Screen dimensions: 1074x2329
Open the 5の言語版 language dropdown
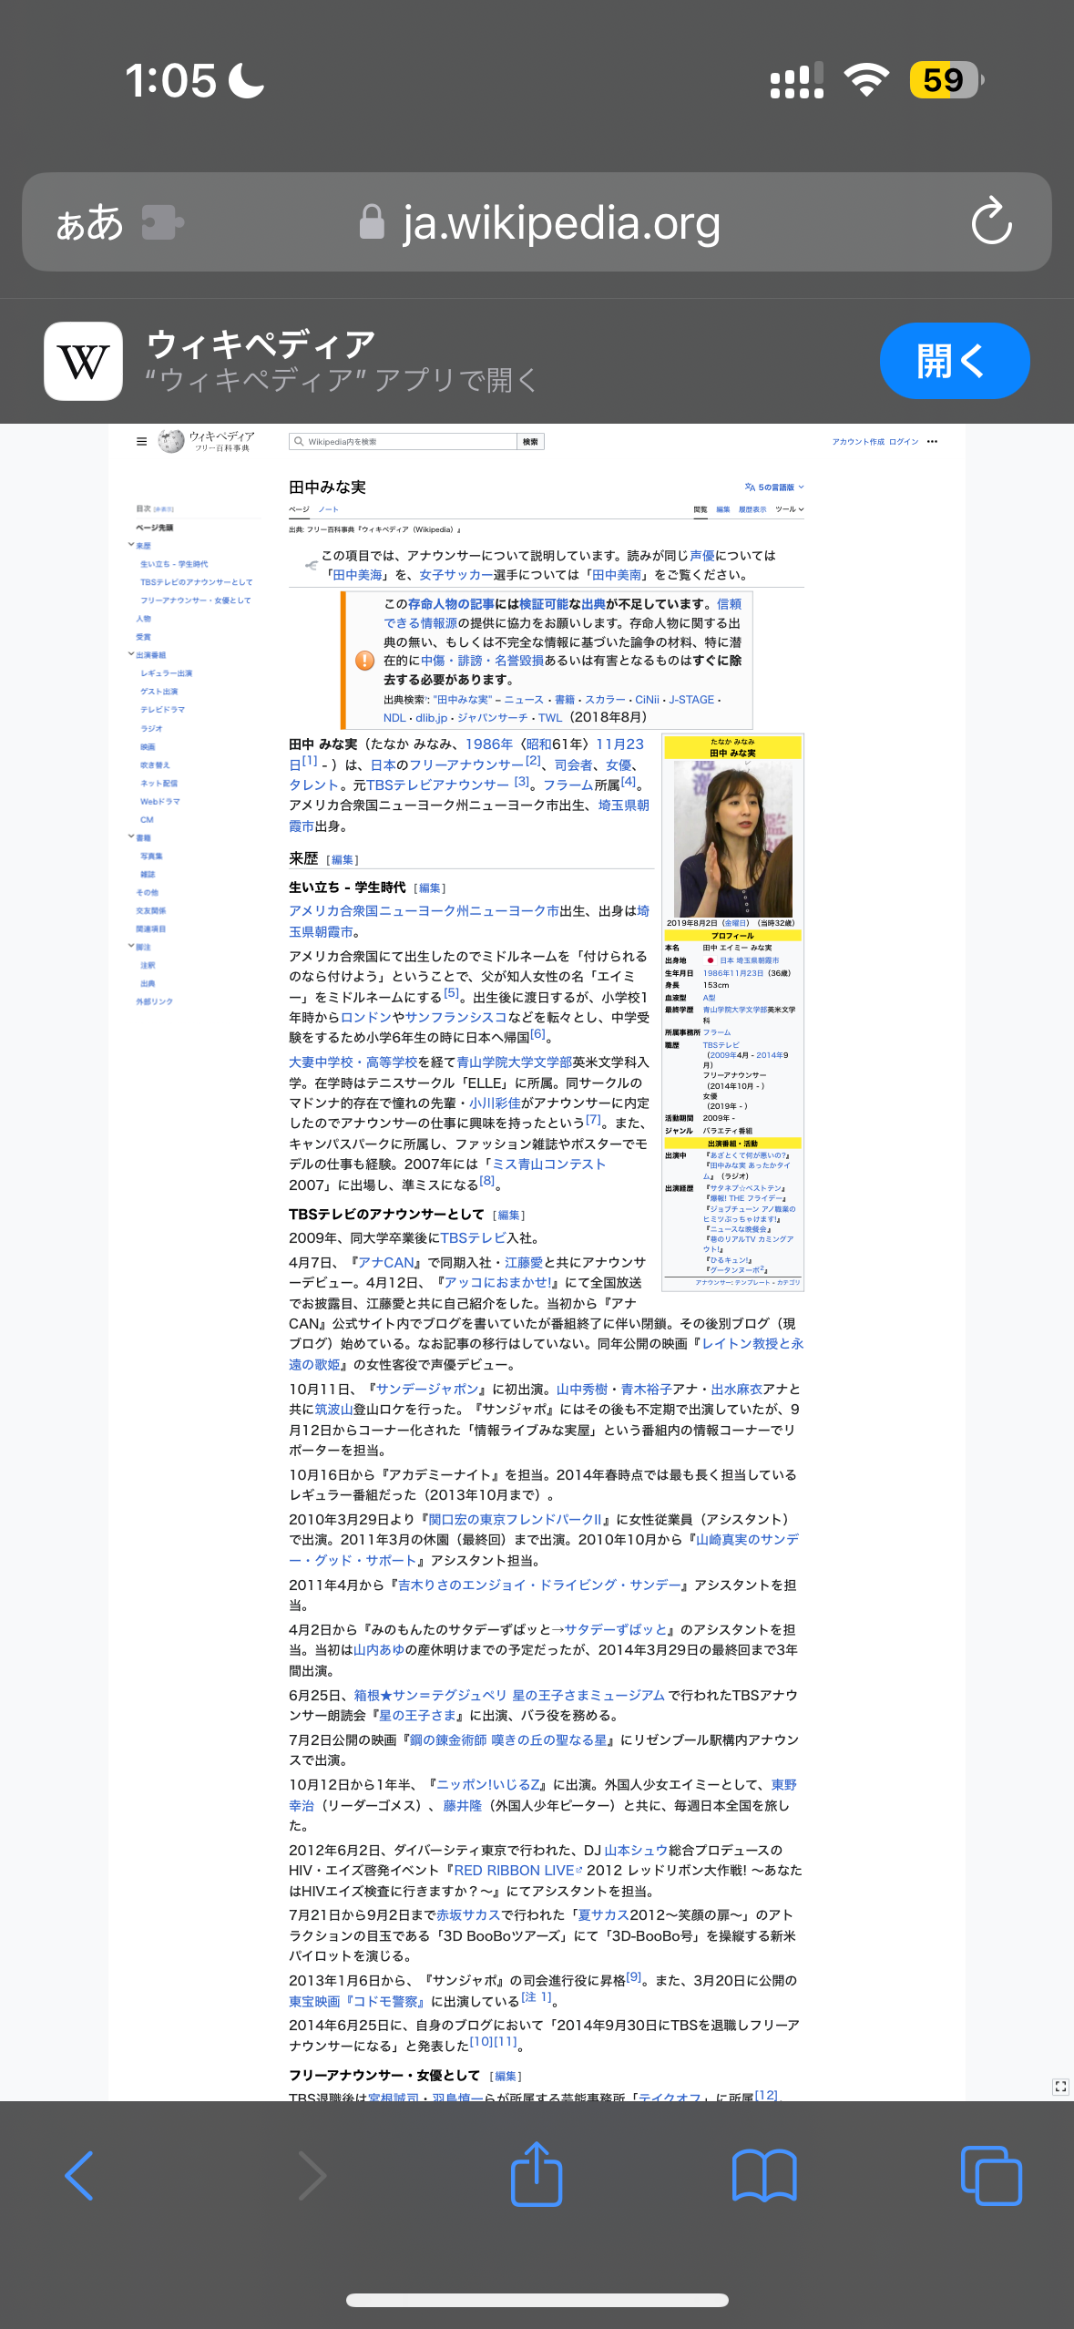(774, 487)
